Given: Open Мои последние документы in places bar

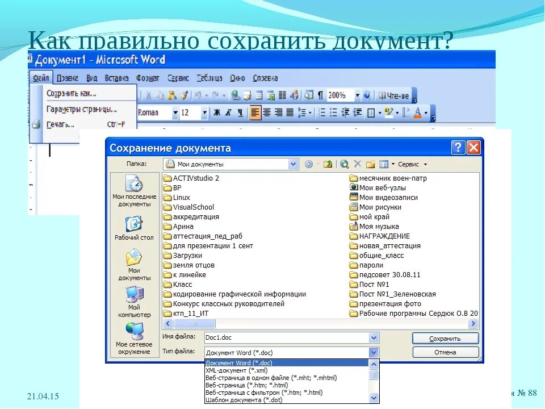Looking at the screenshot, I should click(134, 191).
